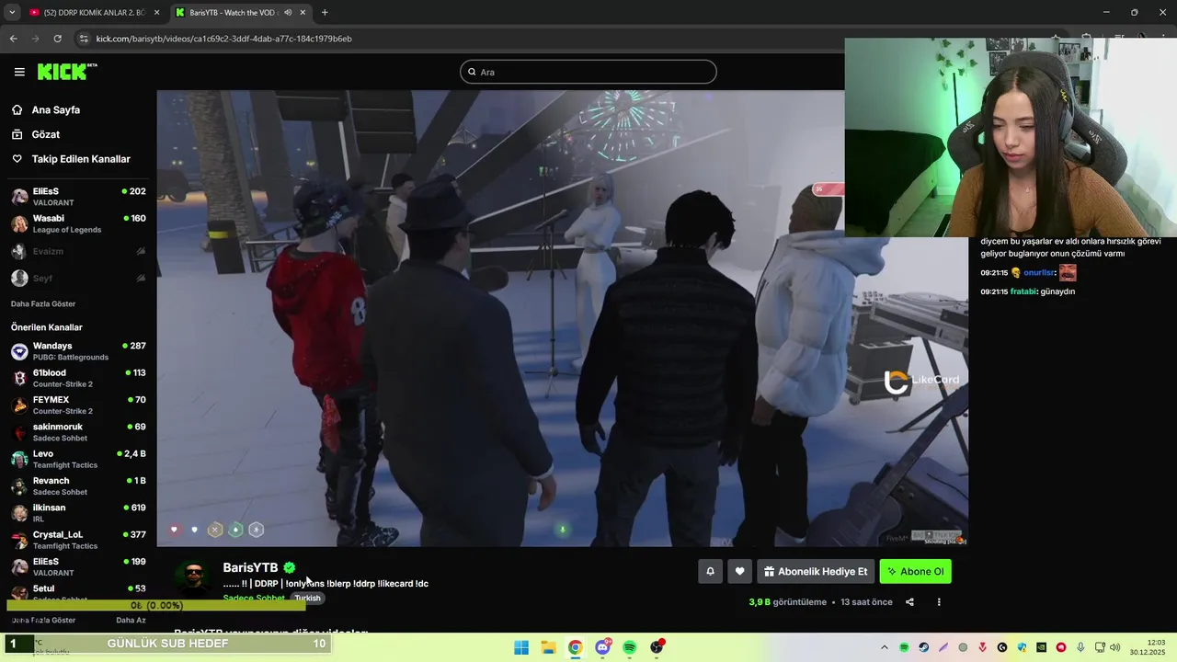Click Chrome icon in the taskbar
Screen dimensions: 1177x662
tap(575, 647)
